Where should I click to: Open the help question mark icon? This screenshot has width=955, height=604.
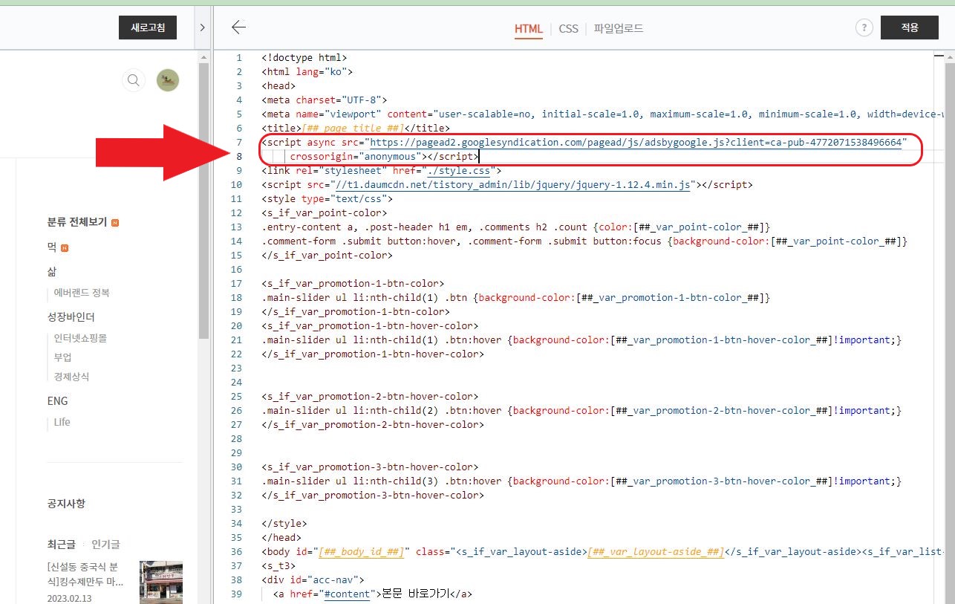pos(864,27)
